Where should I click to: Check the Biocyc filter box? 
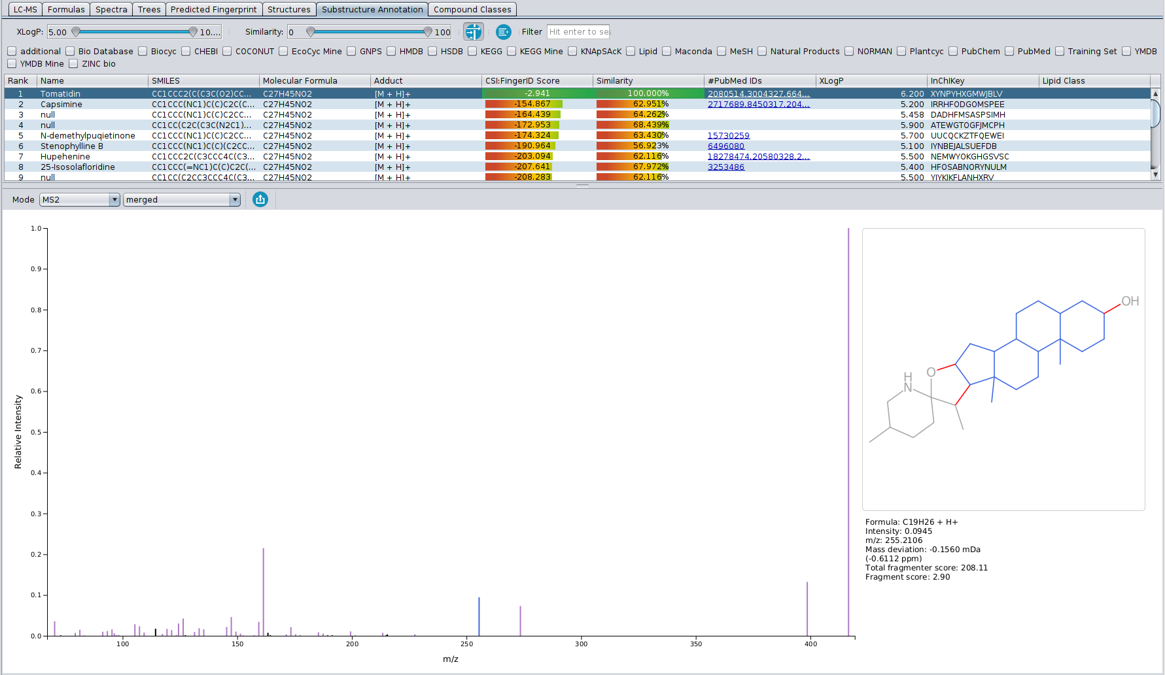point(143,51)
